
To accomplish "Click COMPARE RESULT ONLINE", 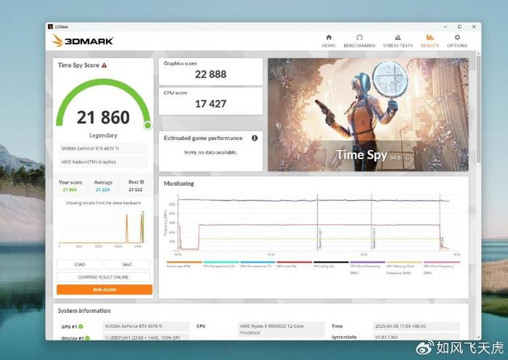I will tap(103, 277).
